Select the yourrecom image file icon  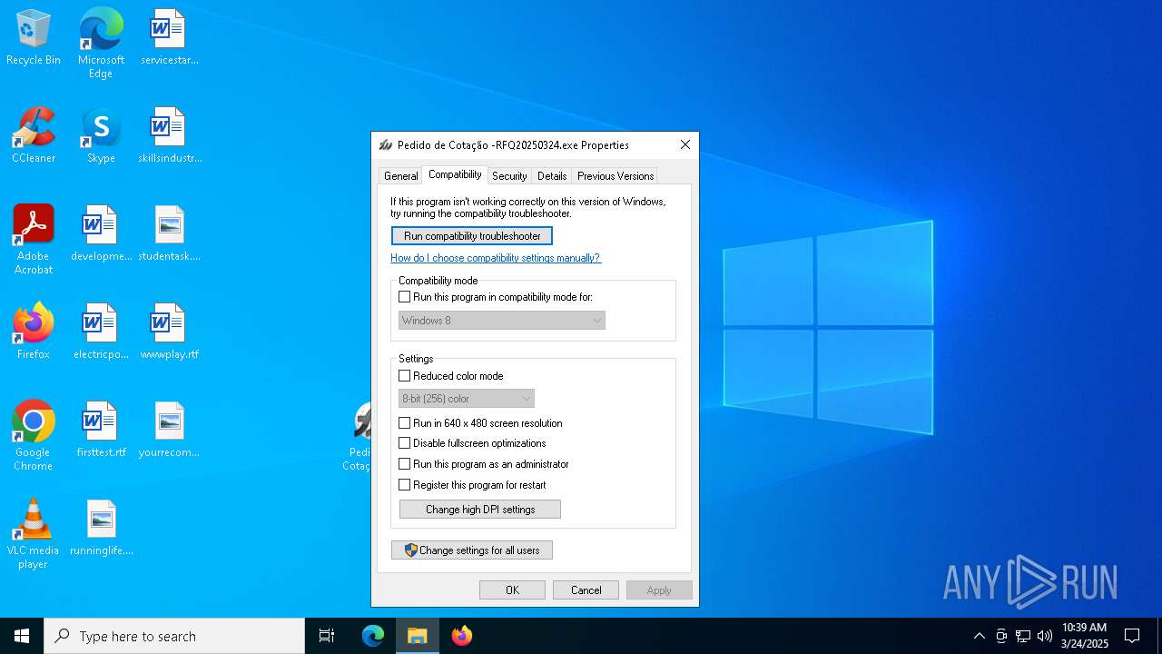(169, 431)
